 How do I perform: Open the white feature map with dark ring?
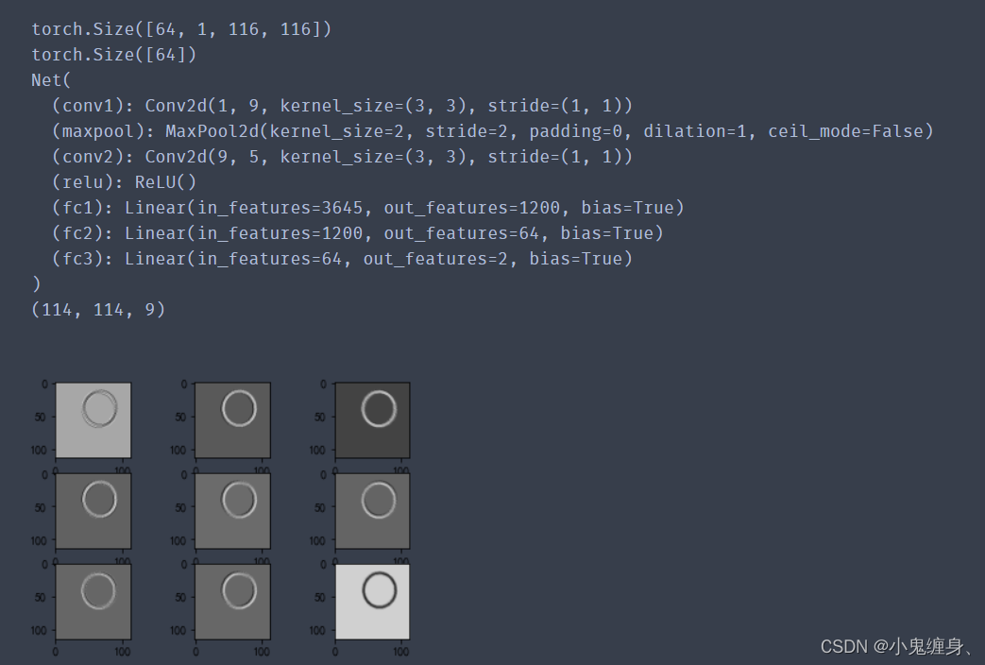click(x=372, y=601)
